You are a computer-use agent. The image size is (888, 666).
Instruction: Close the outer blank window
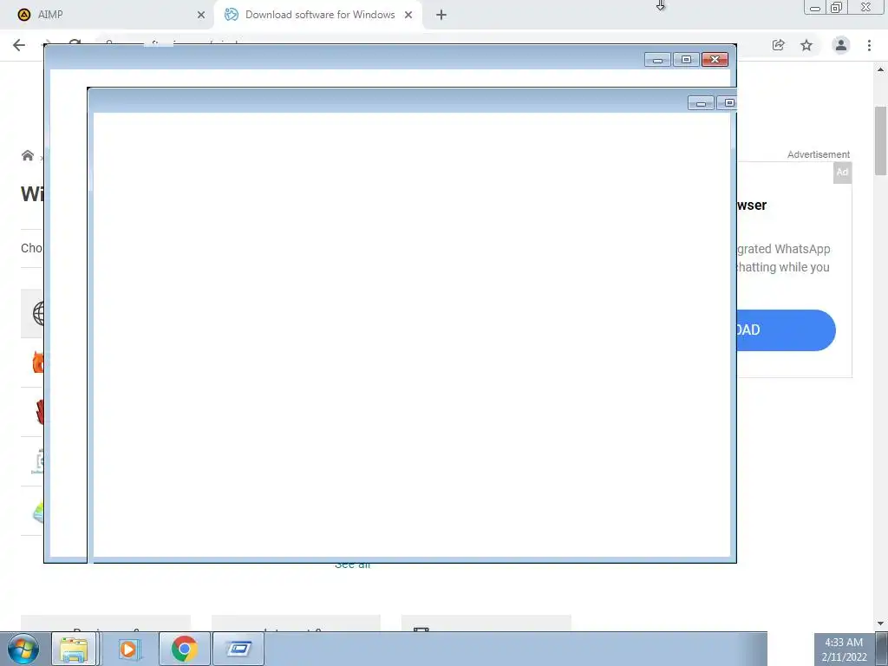point(715,60)
